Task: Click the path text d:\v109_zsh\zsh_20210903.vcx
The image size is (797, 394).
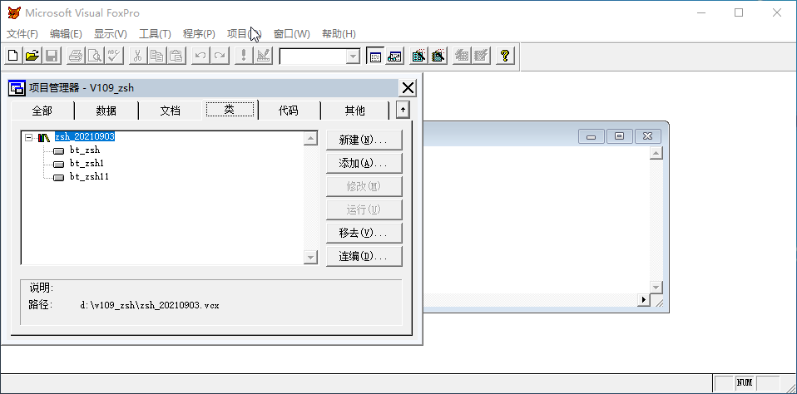Action: click(x=150, y=306)
